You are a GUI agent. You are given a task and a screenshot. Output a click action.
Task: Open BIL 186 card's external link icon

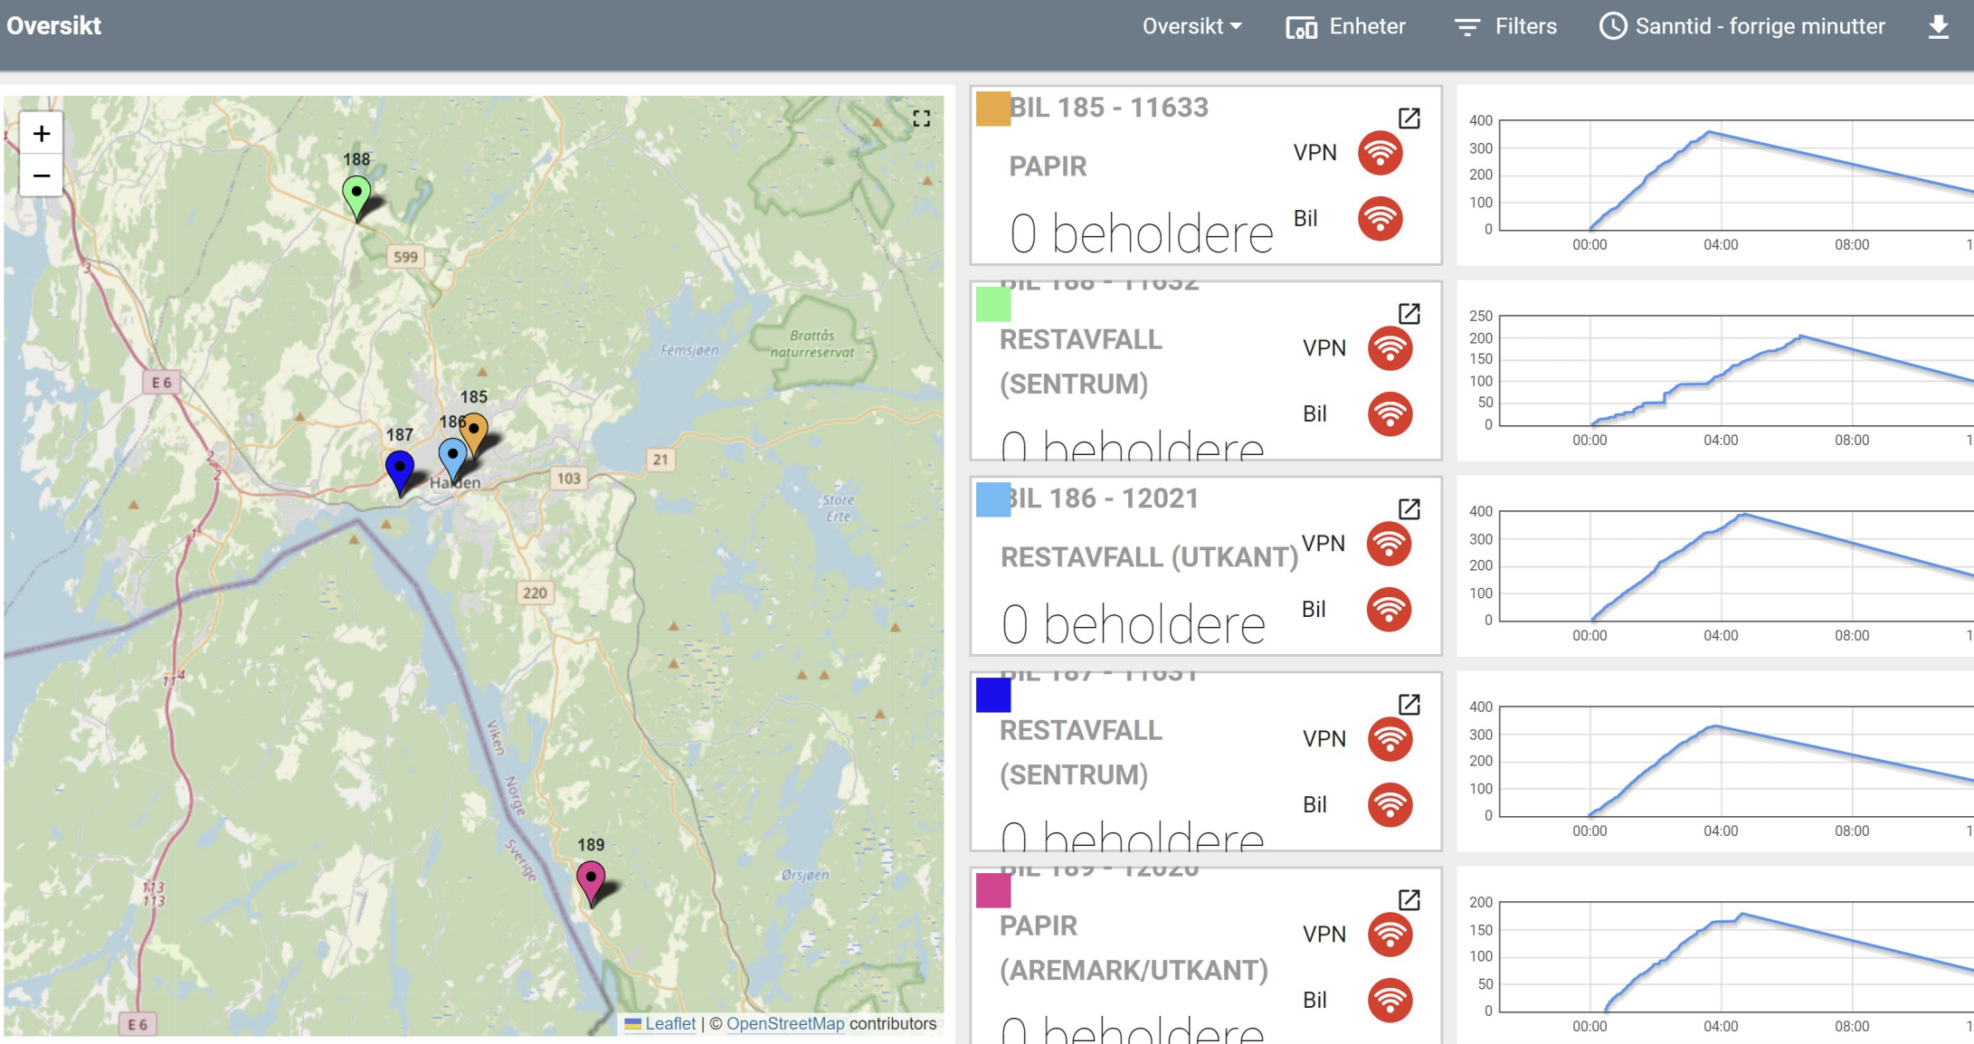point(1409,509)
